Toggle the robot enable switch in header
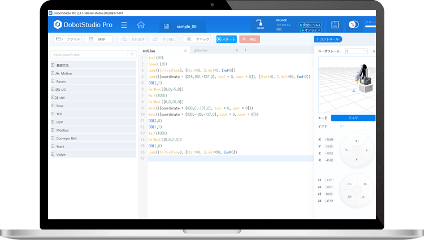 [x=353, y=25]
